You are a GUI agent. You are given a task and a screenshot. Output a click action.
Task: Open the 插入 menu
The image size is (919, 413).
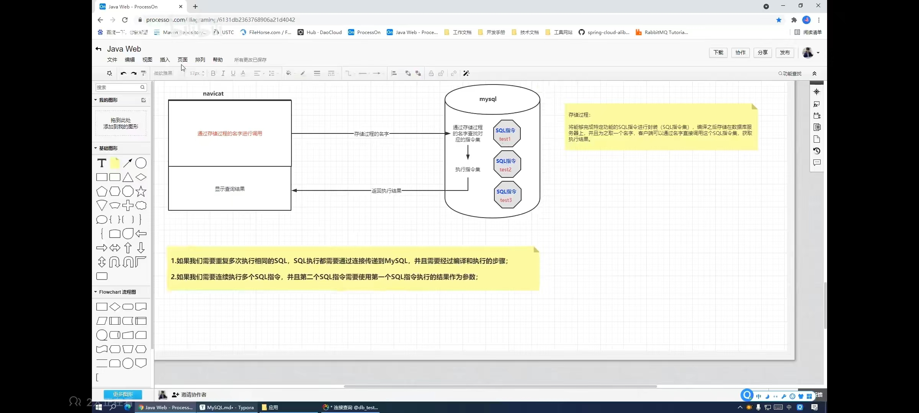point(165,60)
